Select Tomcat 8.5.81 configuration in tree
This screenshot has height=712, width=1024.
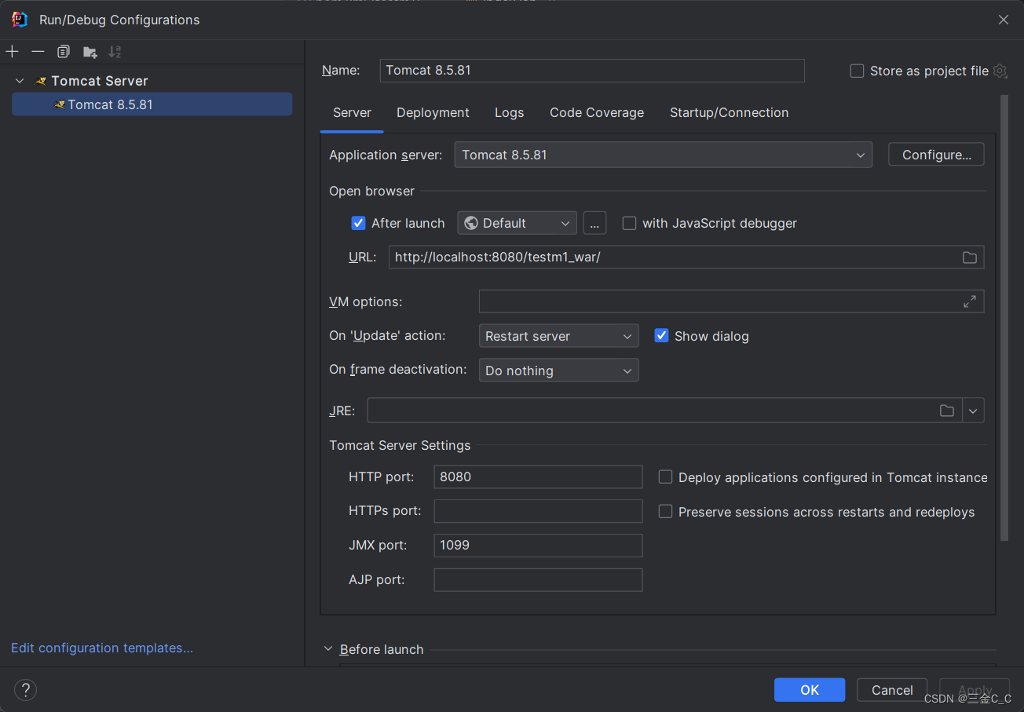[x=152, y=104]
